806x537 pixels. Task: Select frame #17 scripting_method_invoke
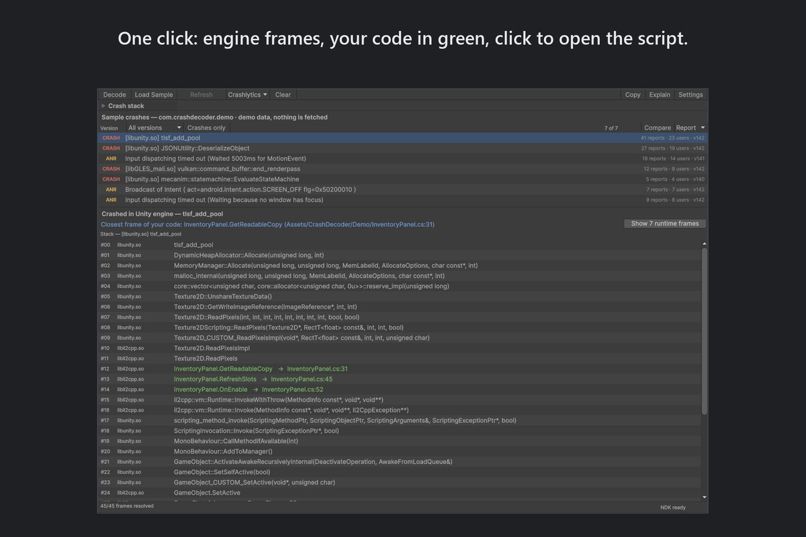coord(400,420)
